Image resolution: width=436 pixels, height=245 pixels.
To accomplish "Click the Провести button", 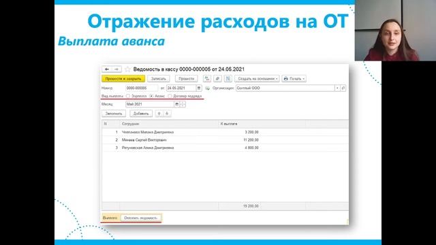I will coord(186,79).
